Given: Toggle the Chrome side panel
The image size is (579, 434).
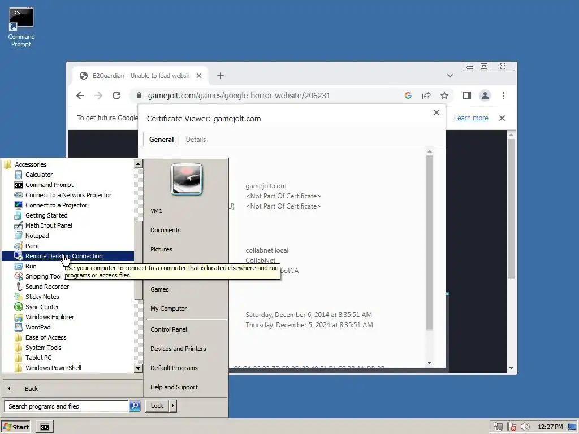Looking at the screenshot, I should point(466,96).
